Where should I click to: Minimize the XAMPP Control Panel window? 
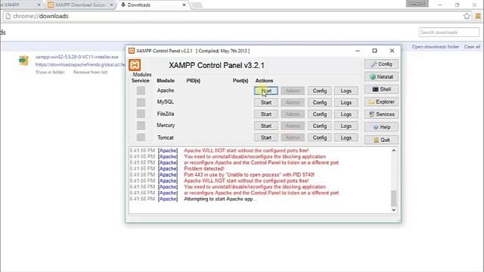coord(358,51)
